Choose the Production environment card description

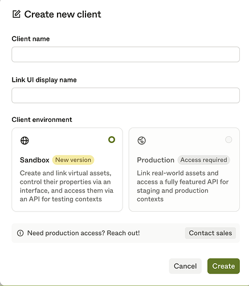pos(182,186)
